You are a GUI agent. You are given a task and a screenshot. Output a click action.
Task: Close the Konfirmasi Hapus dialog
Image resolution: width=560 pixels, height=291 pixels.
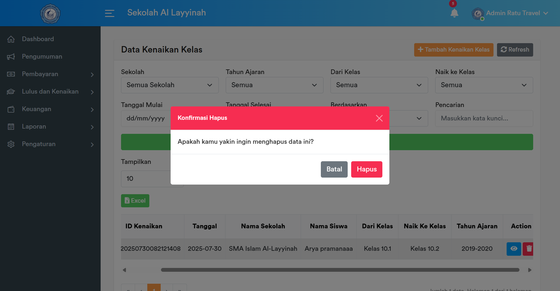[x=379, y=118]
